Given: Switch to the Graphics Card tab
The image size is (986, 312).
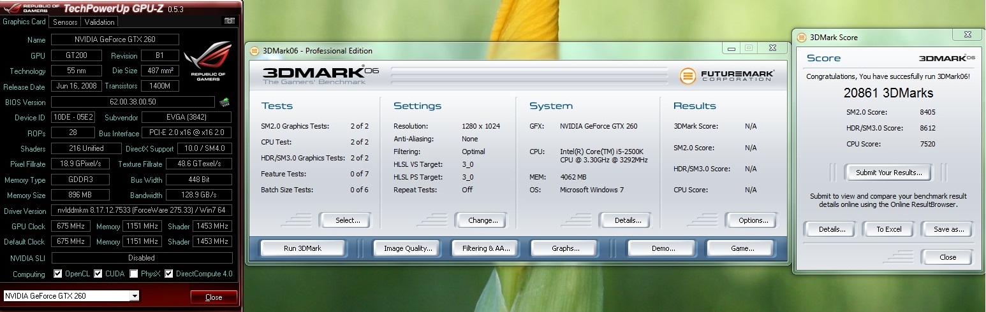Looking at the screenshot, I should tap(24, 21).
